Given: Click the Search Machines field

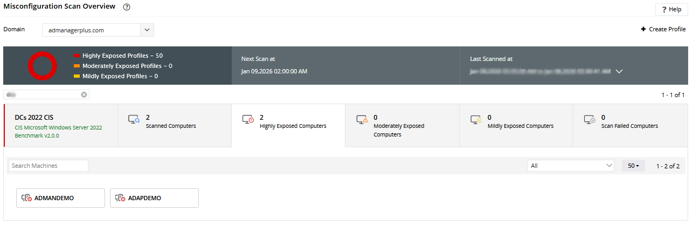Looking at the screenshot, I should (48, 166).
